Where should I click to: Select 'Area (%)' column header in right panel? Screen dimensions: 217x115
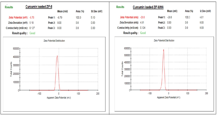point(189,11)
